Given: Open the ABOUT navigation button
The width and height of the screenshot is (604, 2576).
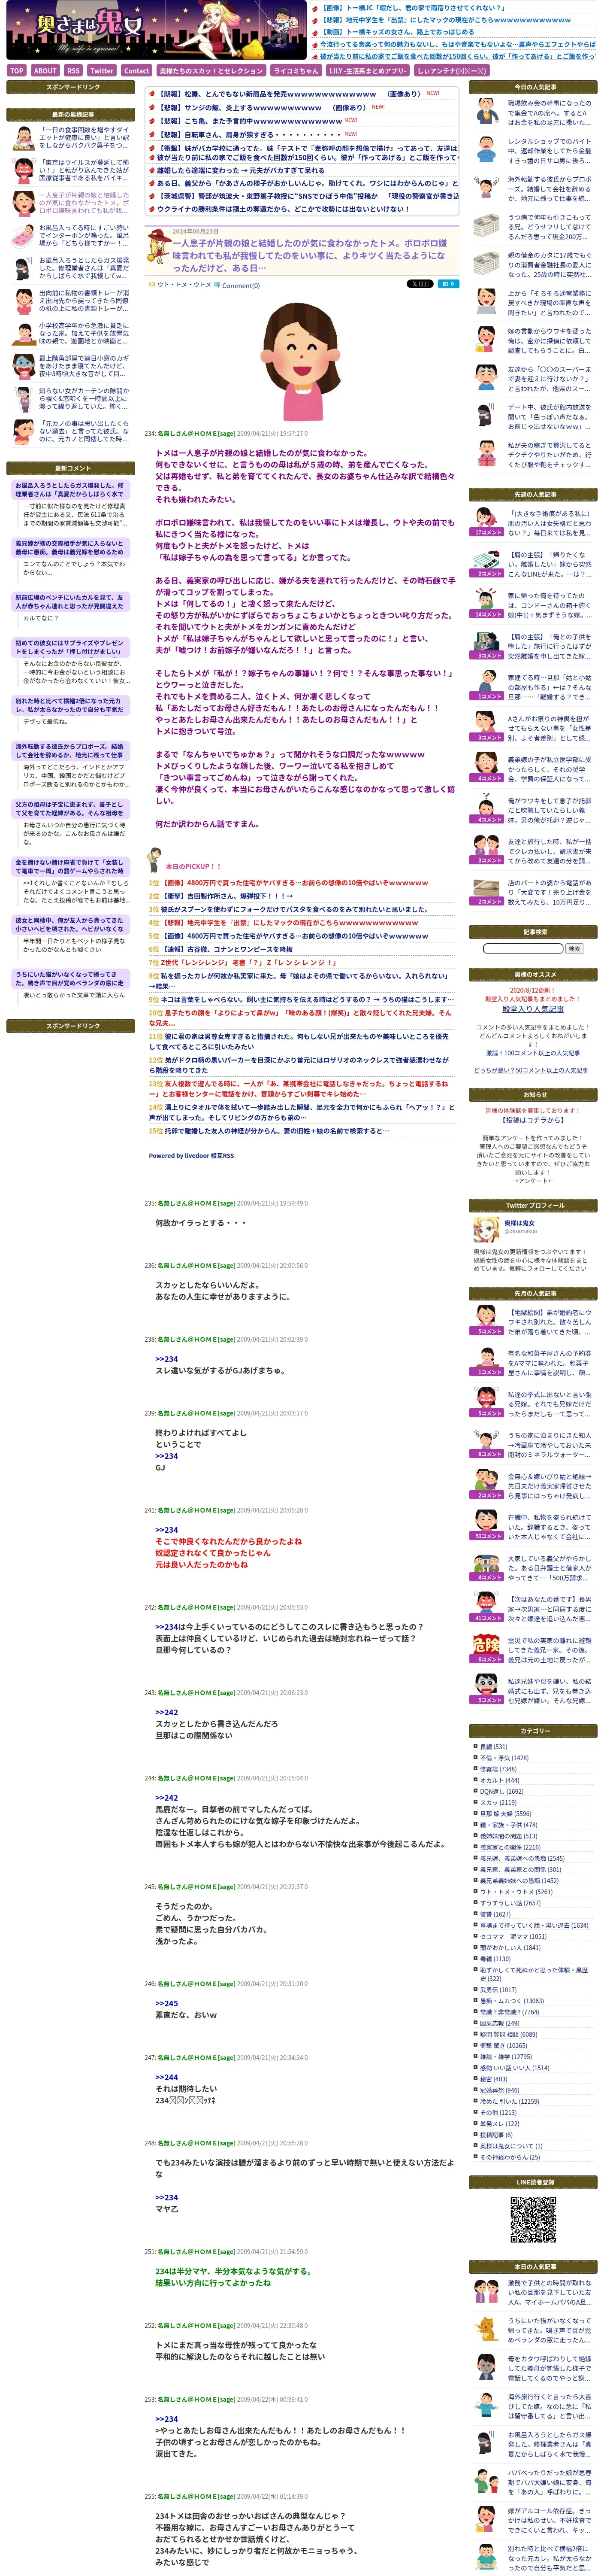Looking at the screenshot, I should 45,71.
